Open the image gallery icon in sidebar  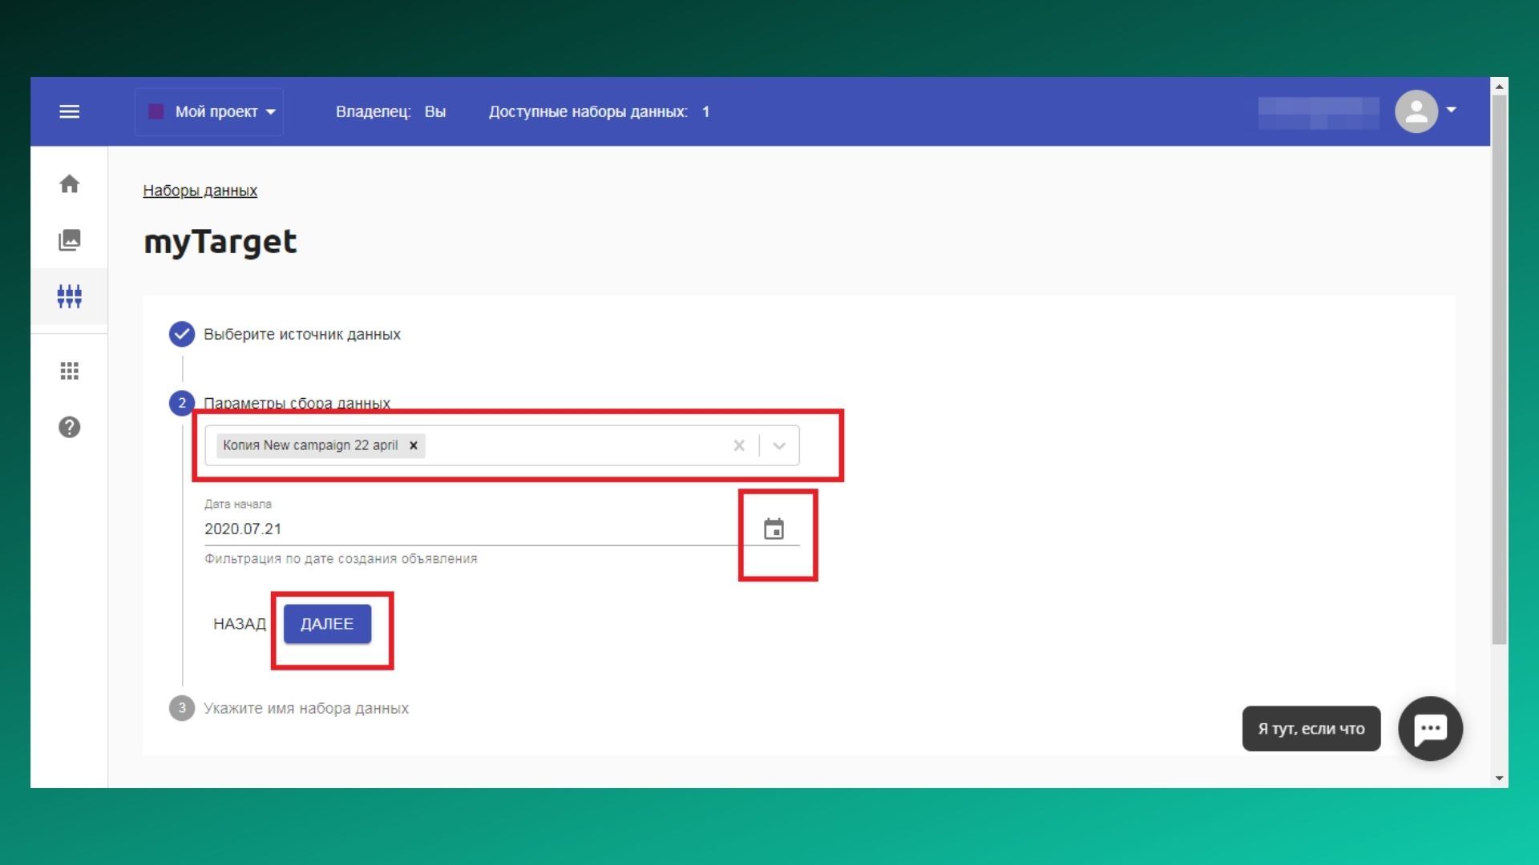pyautogui.click(x=69, y=239)
